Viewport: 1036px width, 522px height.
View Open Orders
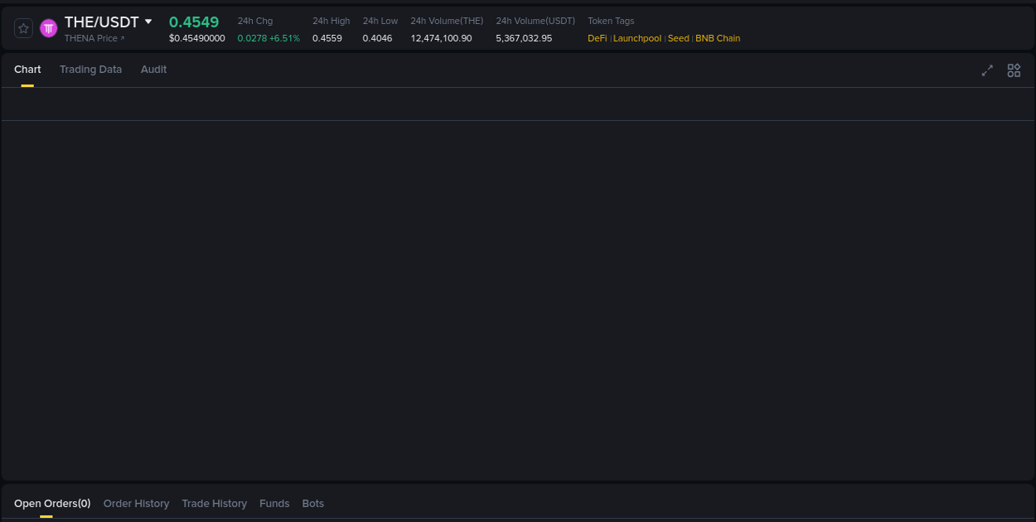coord(51,503)
